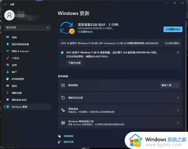Image resolution: width=188 pixels, height=149 pixels.
Task: Click the gears icon beside 高级选项
Action: coord(63,110)
